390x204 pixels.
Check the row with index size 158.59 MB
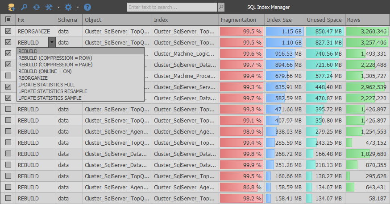point(8,187)
